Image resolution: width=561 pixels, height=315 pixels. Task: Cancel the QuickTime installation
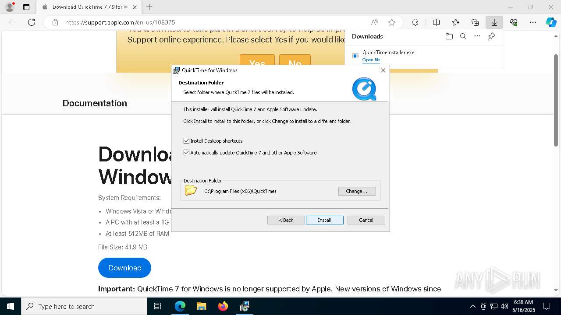click(x=366, y=220)
